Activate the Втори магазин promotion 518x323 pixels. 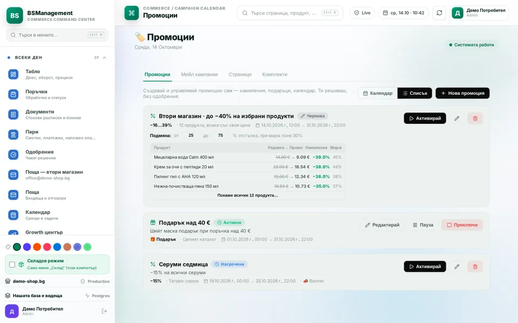425,118
